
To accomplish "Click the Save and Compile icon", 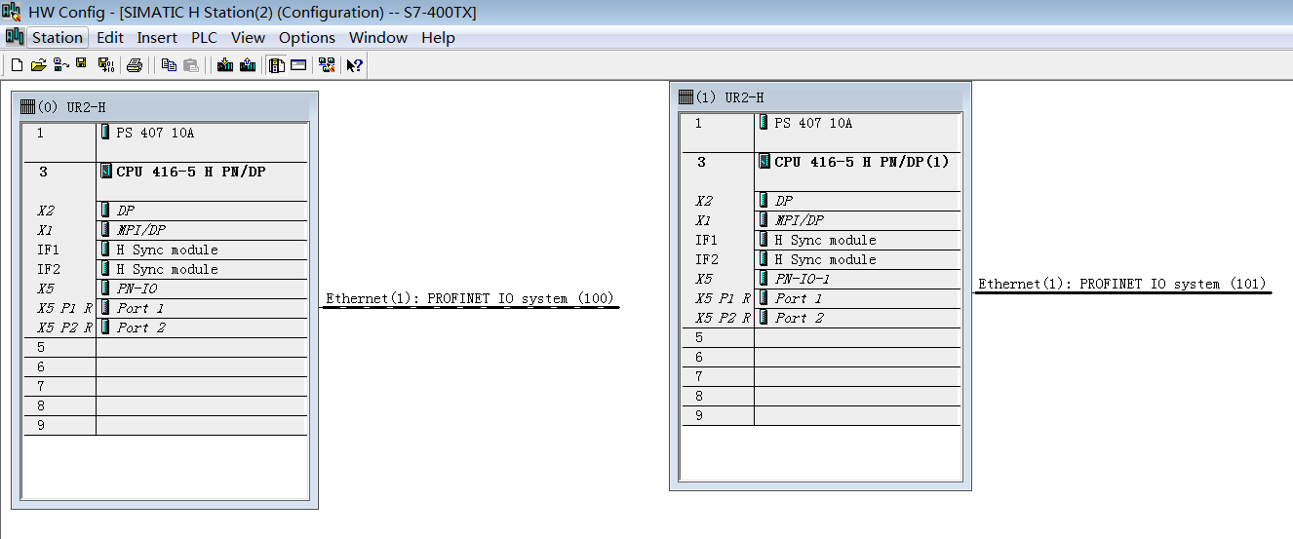I will pyautogui.click(x=106, y=65).
